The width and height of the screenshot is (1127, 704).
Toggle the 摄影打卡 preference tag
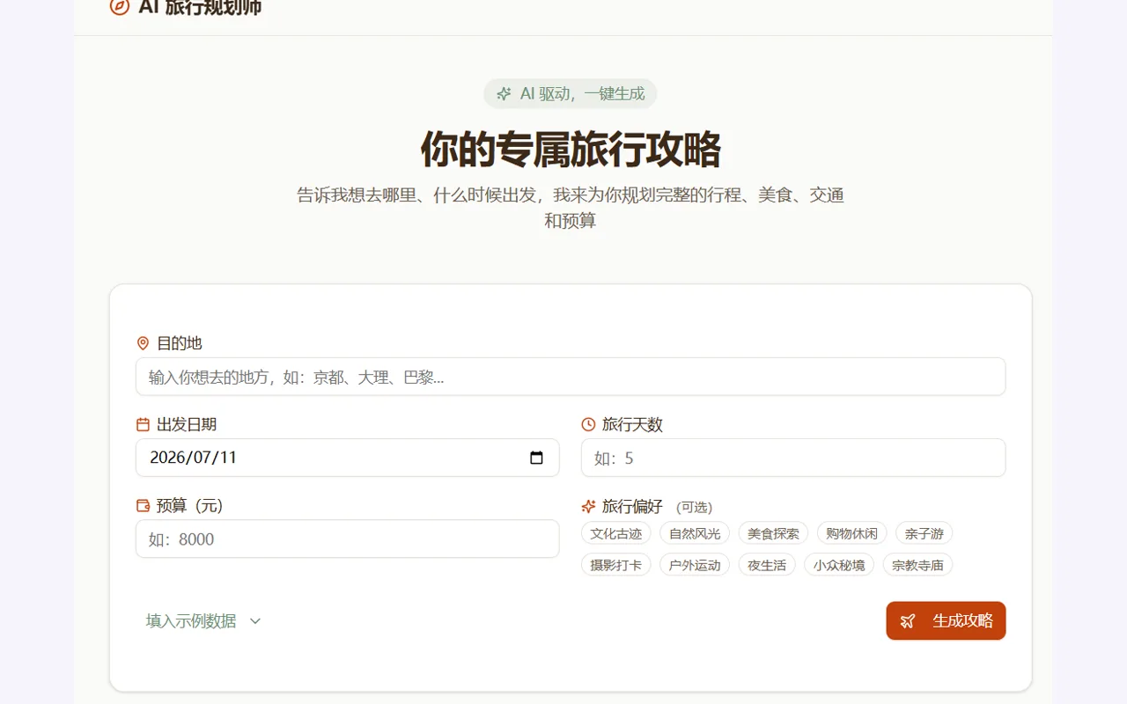tap(616, 565)
